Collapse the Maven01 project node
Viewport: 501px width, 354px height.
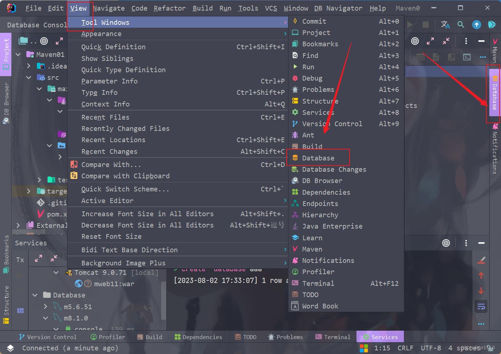point(18,54)
